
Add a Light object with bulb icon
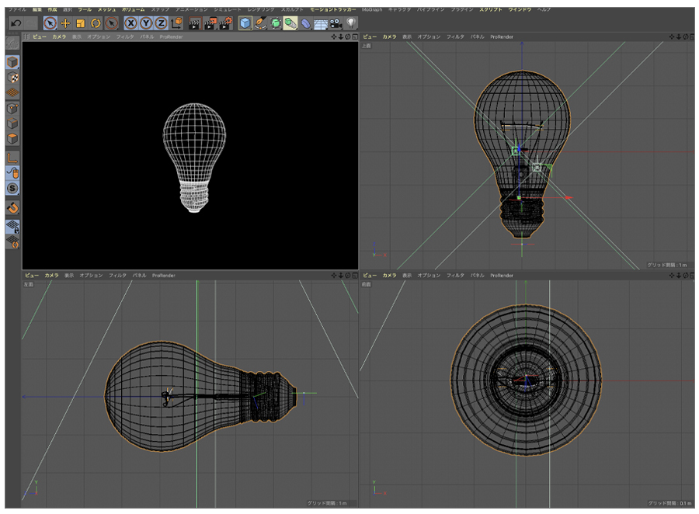[350, 23]
